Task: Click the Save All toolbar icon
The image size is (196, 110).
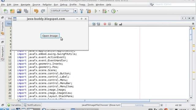Action: coord(26,11)
